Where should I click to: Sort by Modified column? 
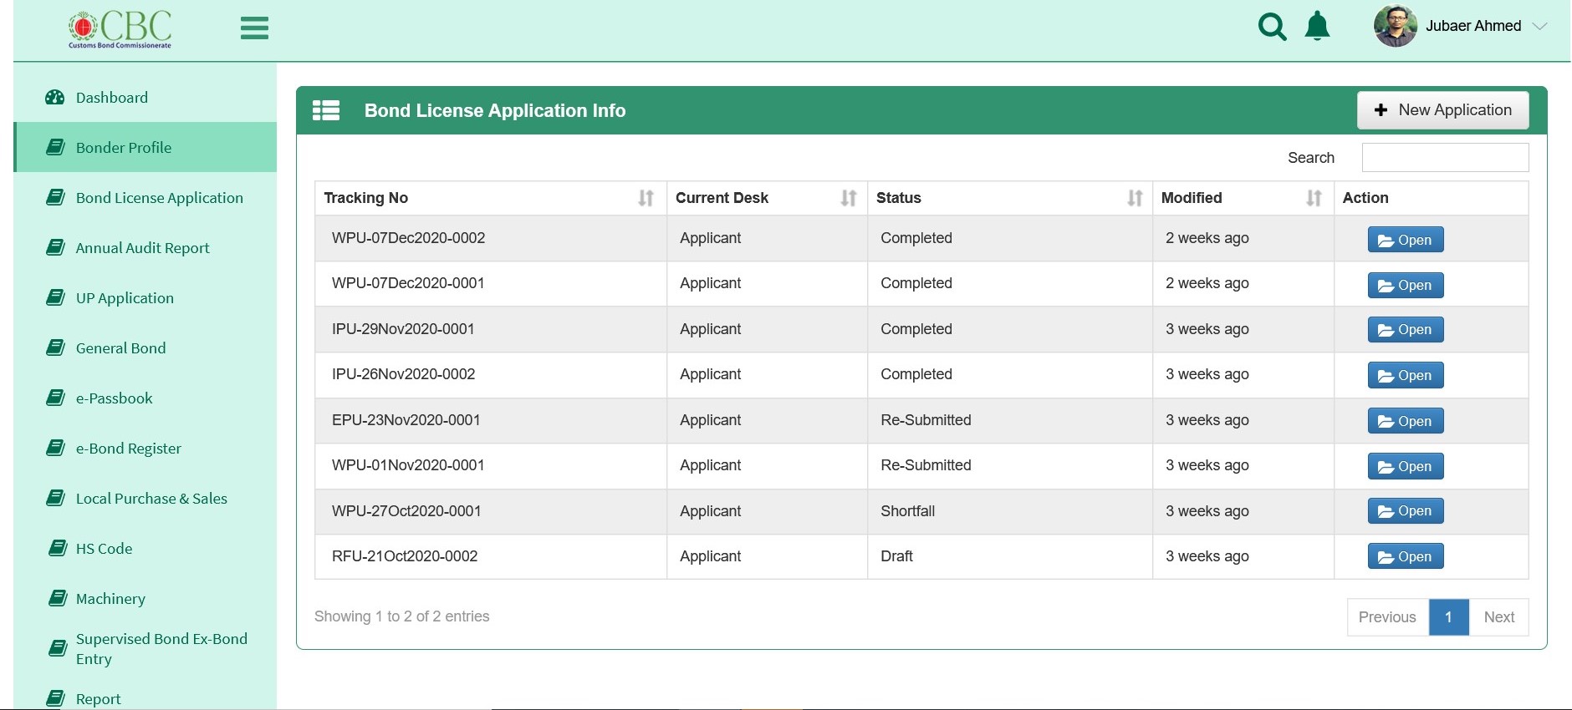pos(1243,198)
